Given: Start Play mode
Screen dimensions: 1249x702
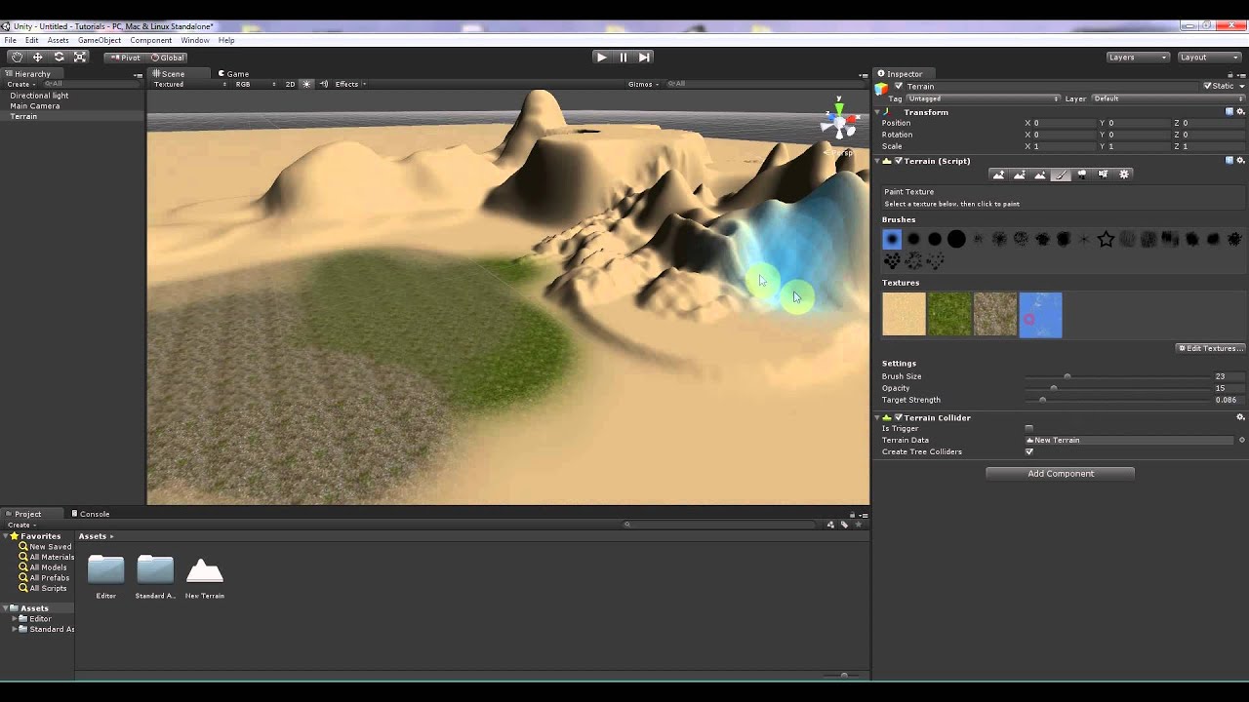Looking at the screenshot, I should pyautogui.click(x=601, y=58).
